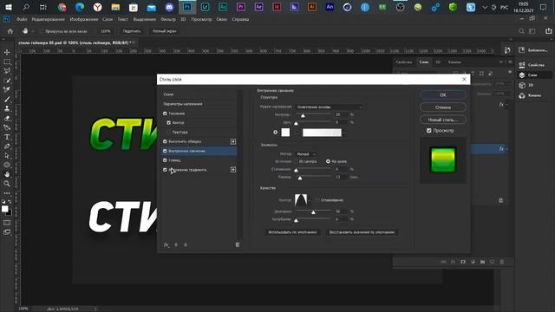Select the Clone Stamp tool

7,109
